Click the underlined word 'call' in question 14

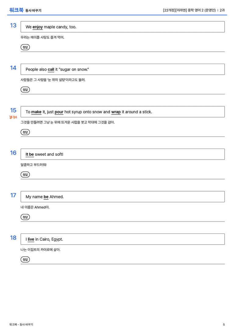(x=51, y=69)
